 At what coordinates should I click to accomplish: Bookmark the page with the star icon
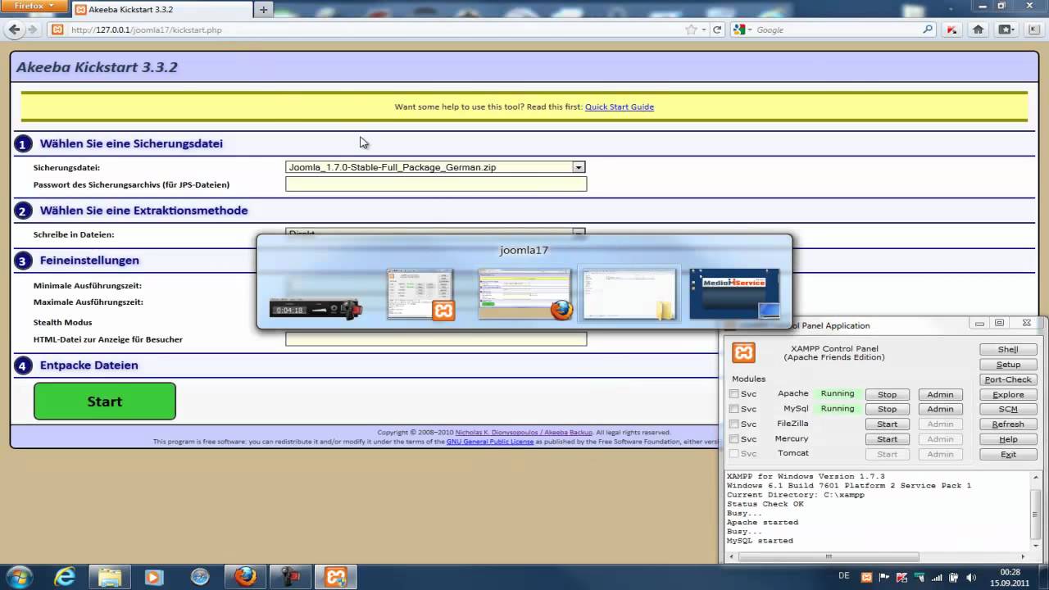click(x=692, y=29)
